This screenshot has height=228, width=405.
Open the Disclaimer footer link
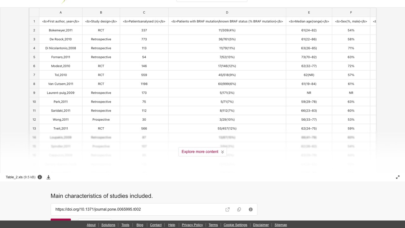[261, 225]
